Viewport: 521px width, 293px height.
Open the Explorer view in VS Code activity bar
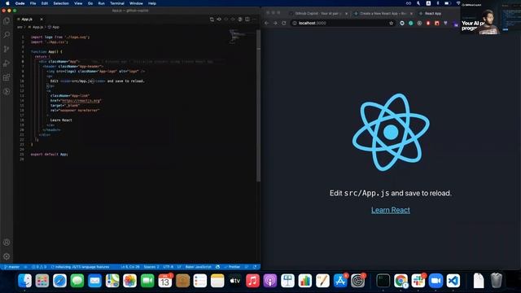(7, 20)
